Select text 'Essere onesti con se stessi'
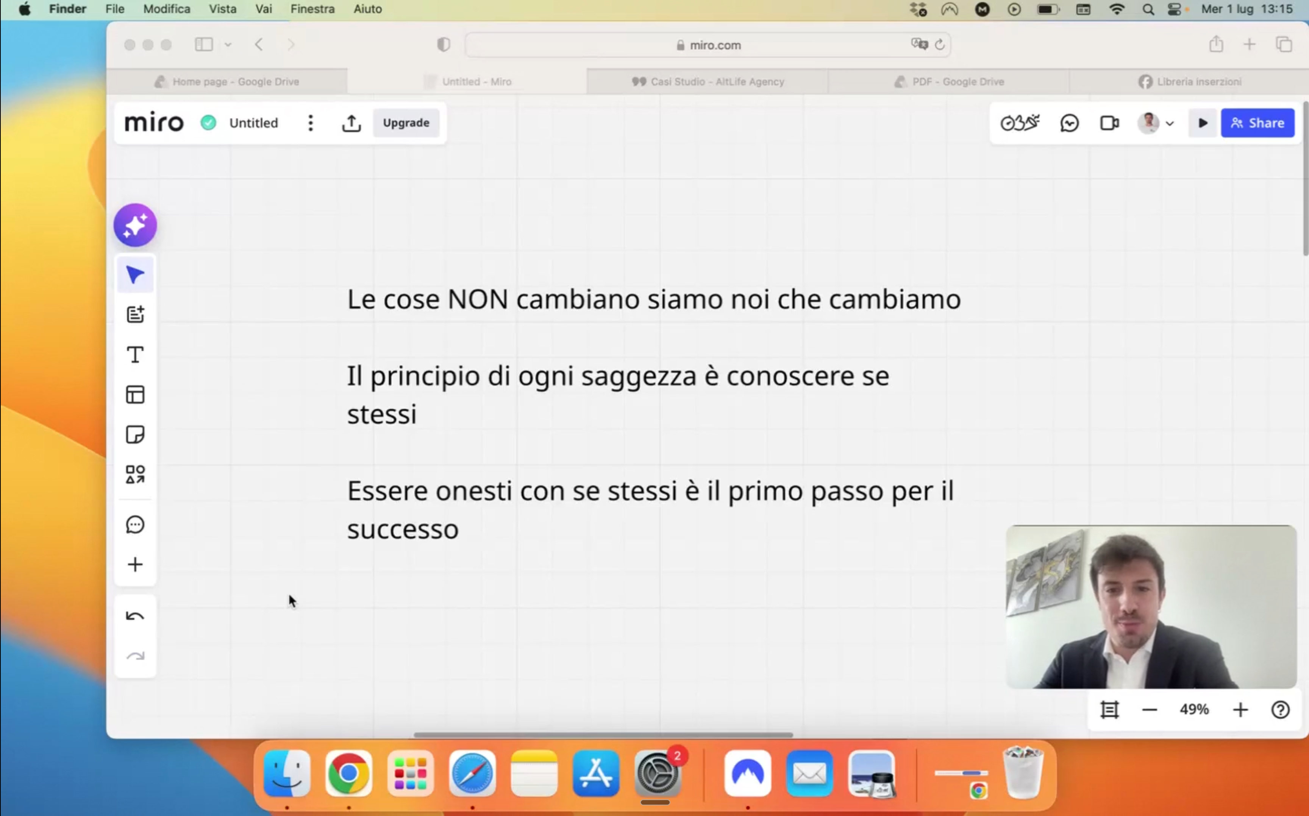 (x=512, y=491)
